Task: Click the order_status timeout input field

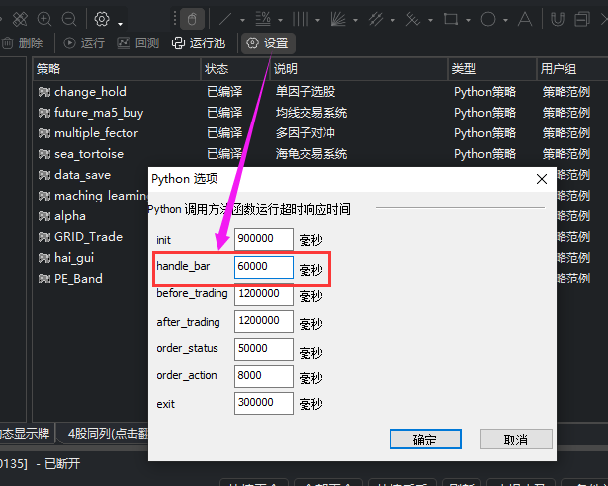Action: [264, 349]
